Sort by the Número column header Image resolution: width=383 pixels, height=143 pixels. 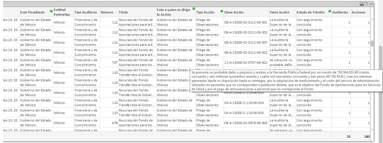tap(107, 12)
